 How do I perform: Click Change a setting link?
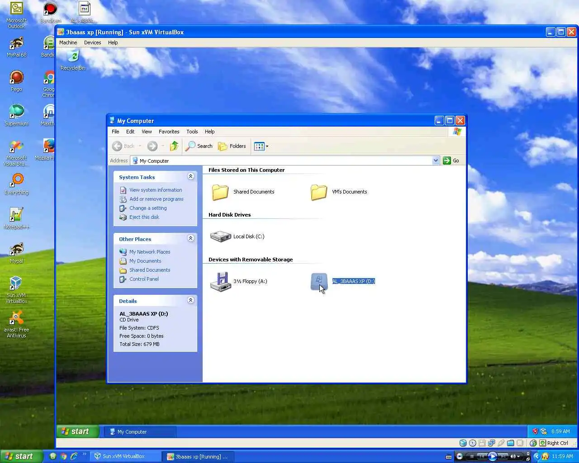pos(148,208)
